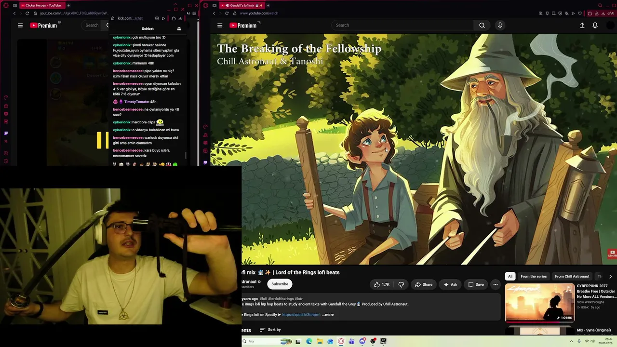This screenshot has width=617, height=347.
Task: Select the From Chill Astronaut chip
Action: pyautogui.click(x=572, y=276)
